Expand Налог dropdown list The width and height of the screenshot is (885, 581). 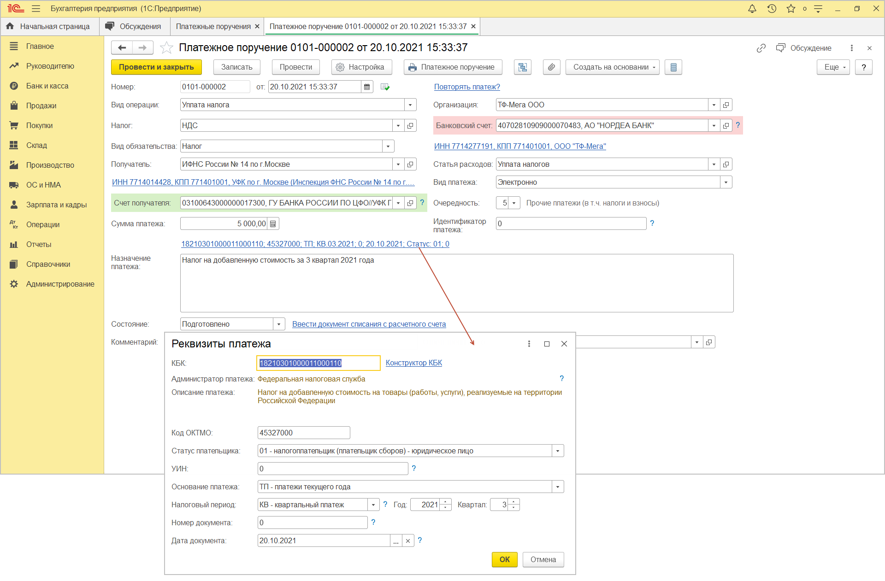pyautogui.click(x=398, y=125)
